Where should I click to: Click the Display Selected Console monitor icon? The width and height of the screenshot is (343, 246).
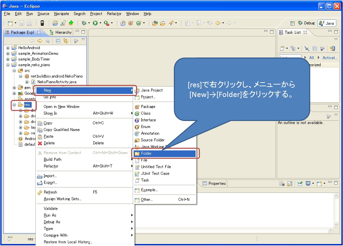[x=308, y=183]
